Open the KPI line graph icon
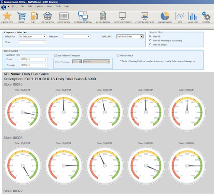 click(180, 16)
